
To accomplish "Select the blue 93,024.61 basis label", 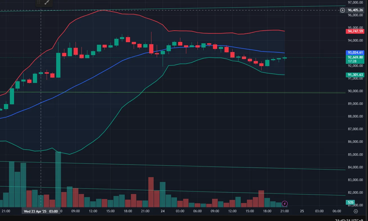I will click(x=355, y=53).
